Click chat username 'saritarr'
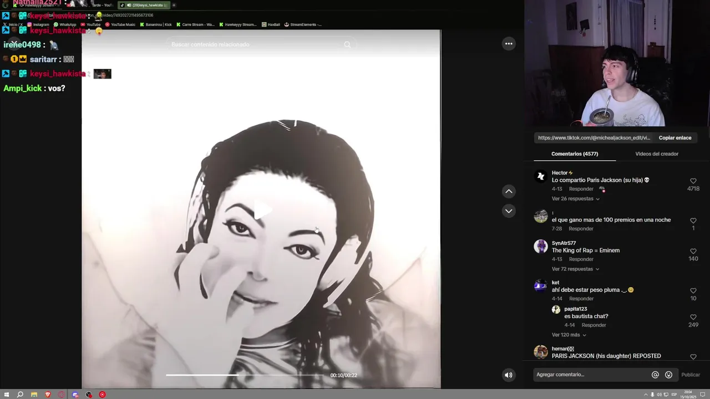The height and width of the screenshot is (399, 710). [x=44, y=59]
